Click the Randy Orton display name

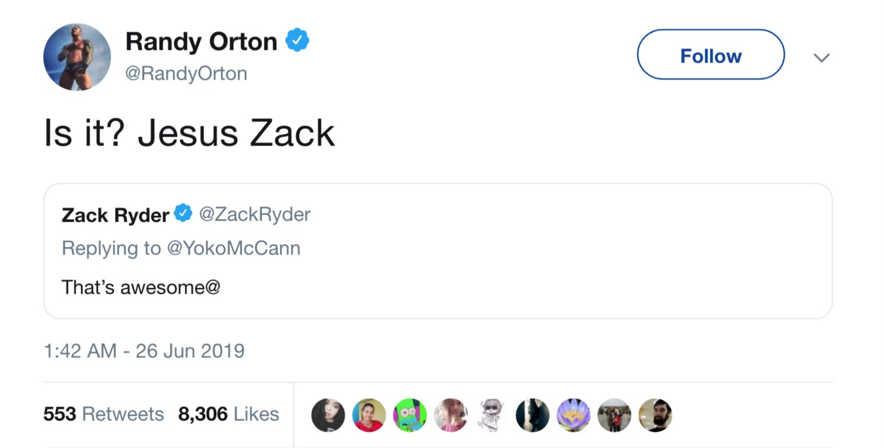(201, 41)
